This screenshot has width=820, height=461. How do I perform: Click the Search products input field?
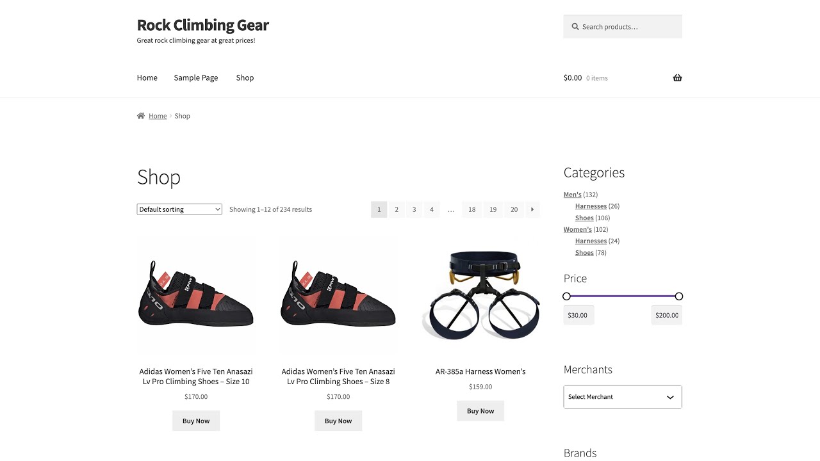coord(628,27)
